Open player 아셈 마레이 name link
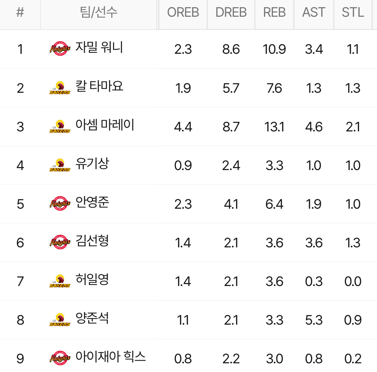Viewport: 377px width, 372px height. (x=105, y=124)
